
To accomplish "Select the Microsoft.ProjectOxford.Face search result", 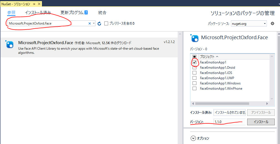I will pyautogui.click(x=89, y=47).
